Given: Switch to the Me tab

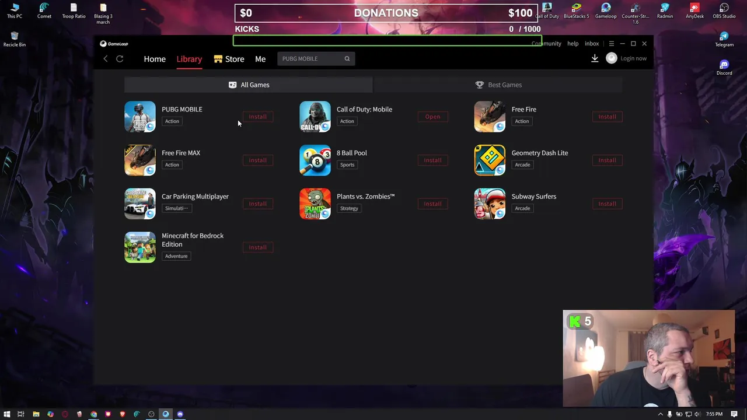Looking at the screenshot, I should click(260, 59).
